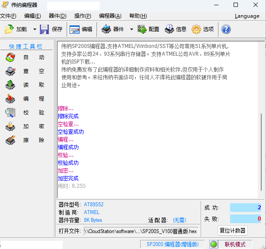
Task: Open the 编辑(E) menu
Action: (x=32, y=16)
